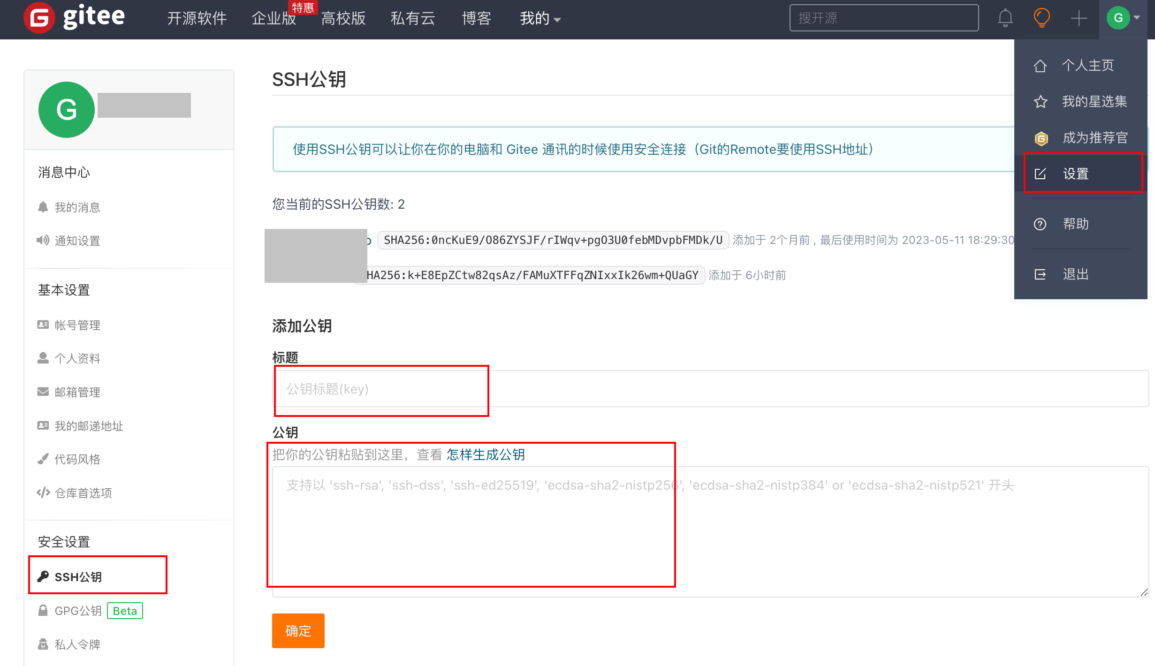Click the plus create icon

(1079, 18)
